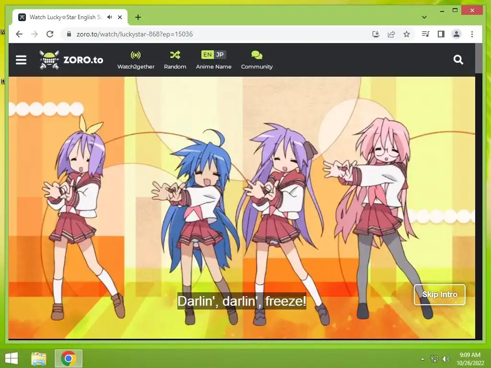491x368 pixels.
Task: Open the site search magnifier
Action: (458, 59)
